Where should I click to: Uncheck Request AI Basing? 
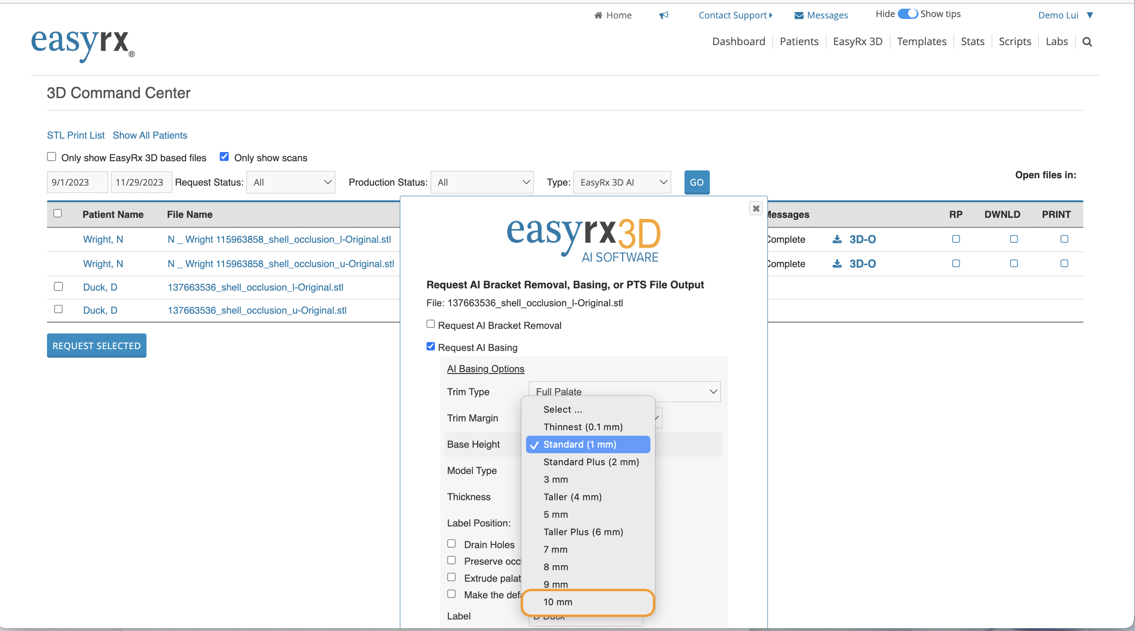tap(431, 346)
